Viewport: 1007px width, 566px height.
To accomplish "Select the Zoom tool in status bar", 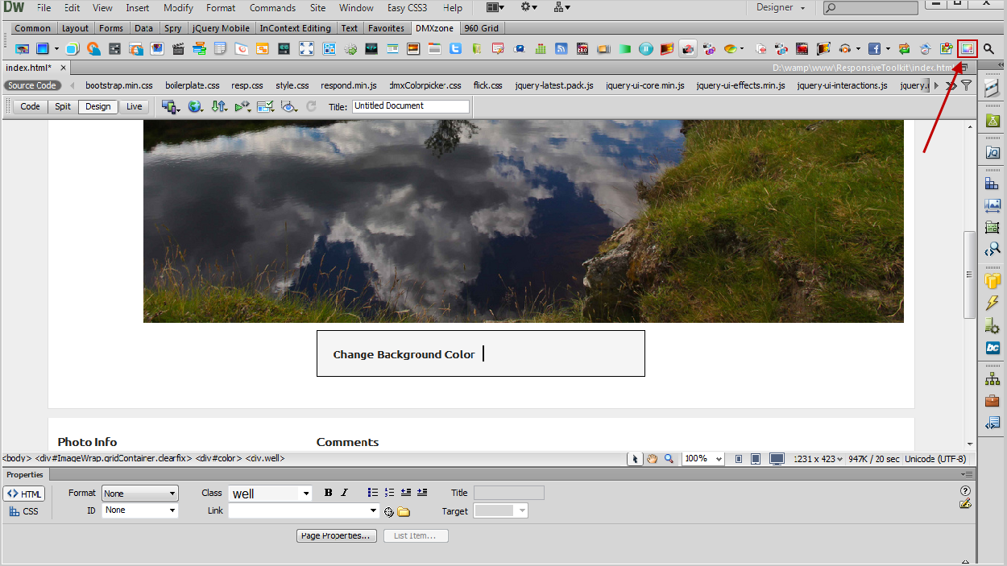I will 669,459.
